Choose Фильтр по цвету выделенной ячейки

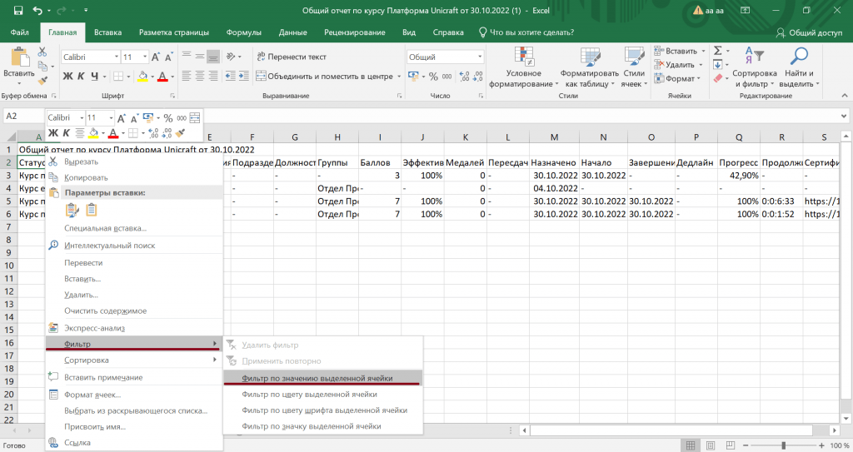pyautogui.click(x=322, y=395)
